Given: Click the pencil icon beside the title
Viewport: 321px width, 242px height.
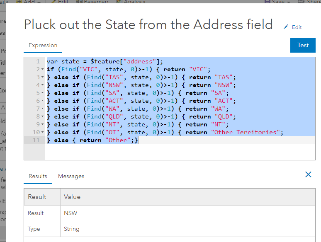Looking at the screenshot, I should [286, 27].
